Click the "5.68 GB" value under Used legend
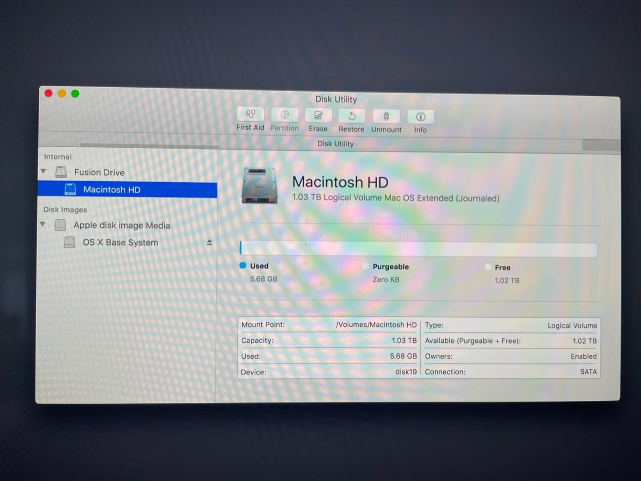The width and height of the screenshot is (641, 481). (x=263, y=279)
